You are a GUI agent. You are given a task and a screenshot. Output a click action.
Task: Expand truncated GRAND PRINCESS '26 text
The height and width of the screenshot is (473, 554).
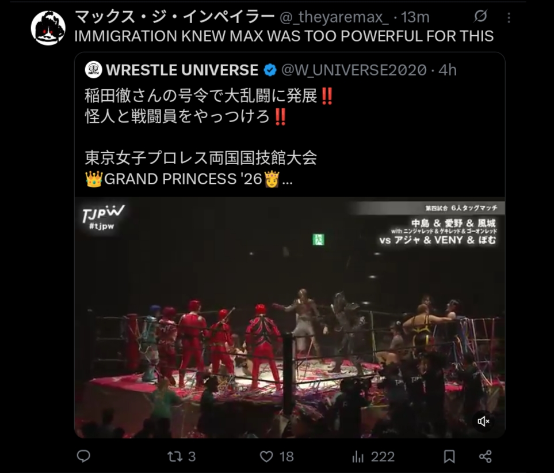coord(287,180)
